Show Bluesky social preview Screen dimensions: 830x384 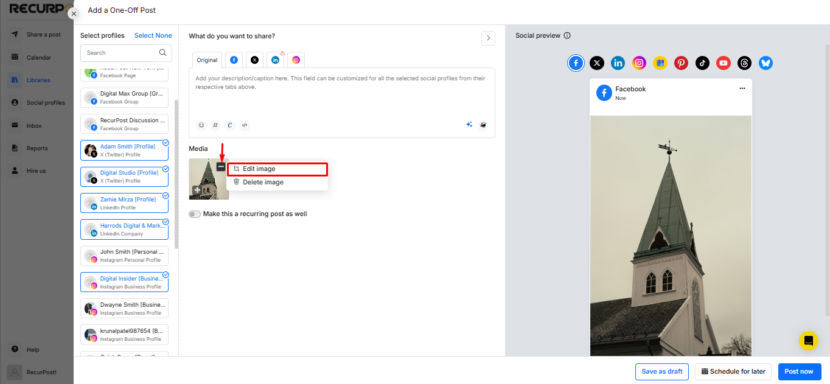click(765, 63)
